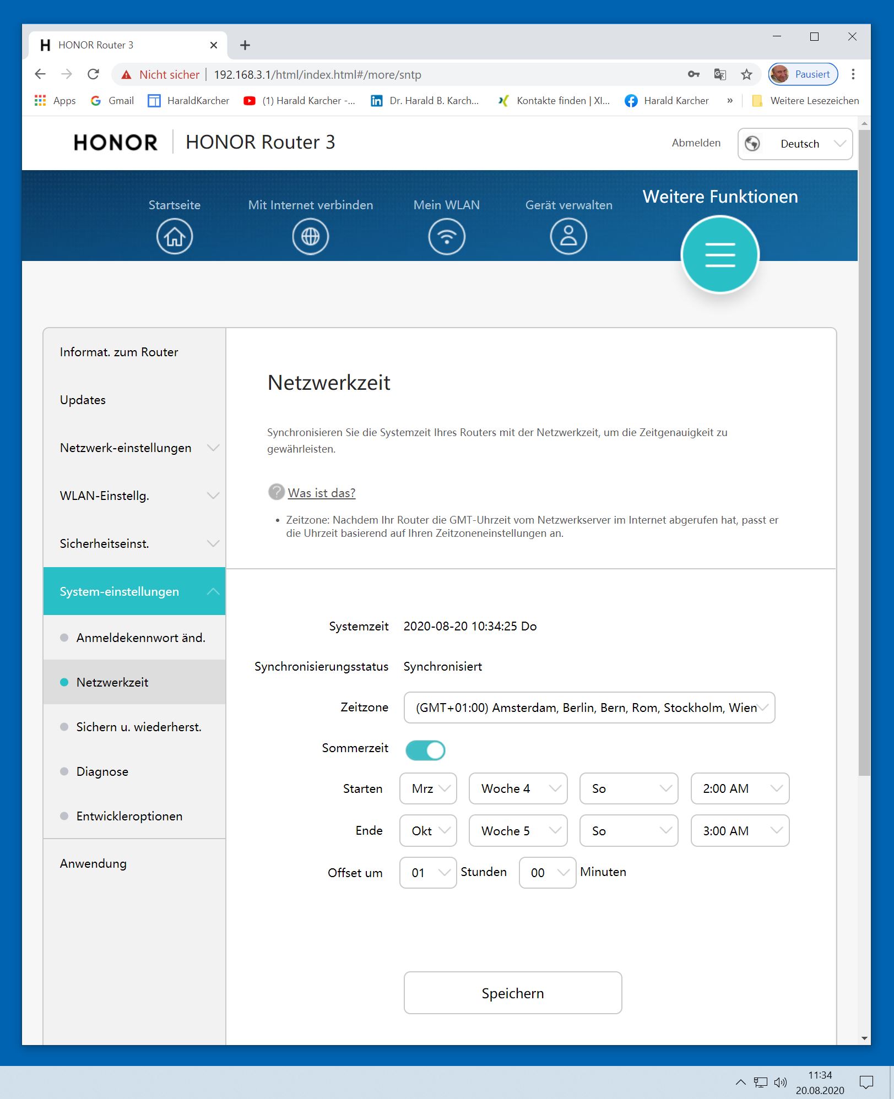Expand the WLAN-Einstellg. section

[134, 496]
